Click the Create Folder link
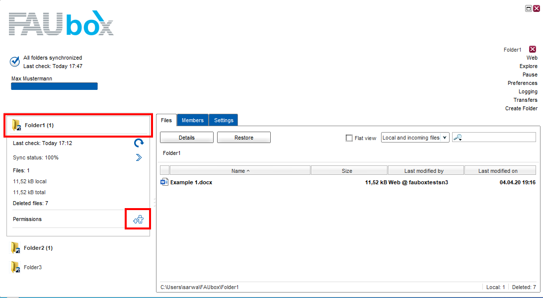The width and height of the screenshot is (543, 298). (x=522, y=108)
